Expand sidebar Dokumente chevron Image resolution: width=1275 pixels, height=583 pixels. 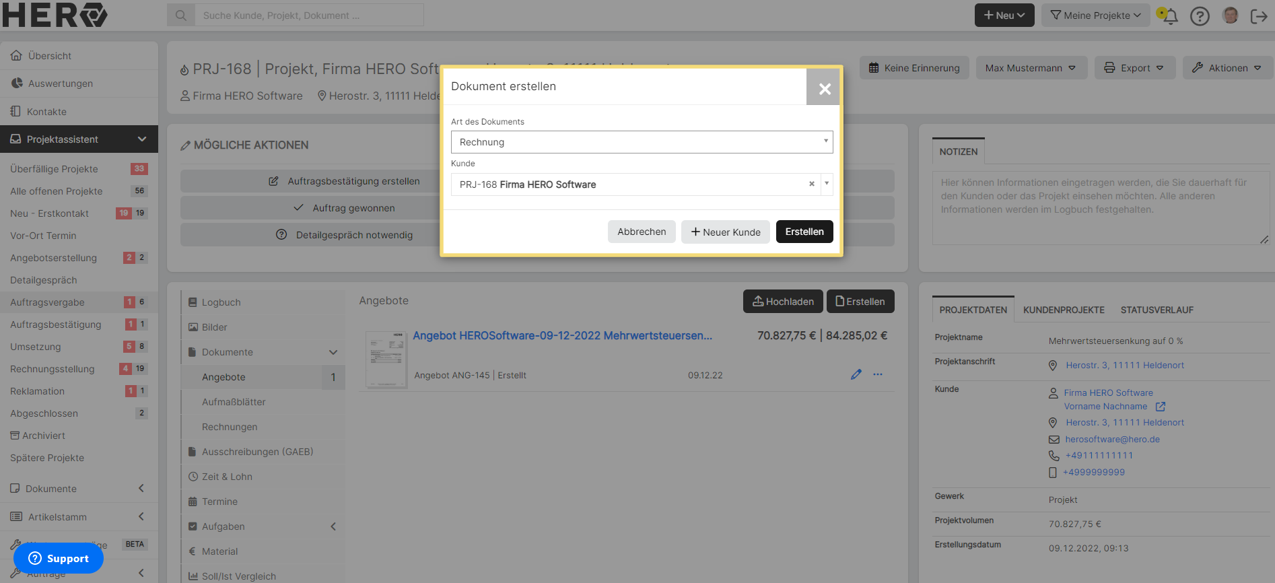point(141,488)
